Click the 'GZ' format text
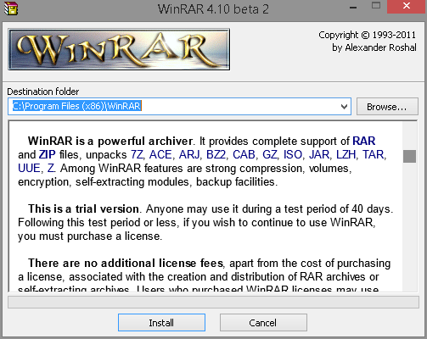The image size is (427, 339). (269, 154)
